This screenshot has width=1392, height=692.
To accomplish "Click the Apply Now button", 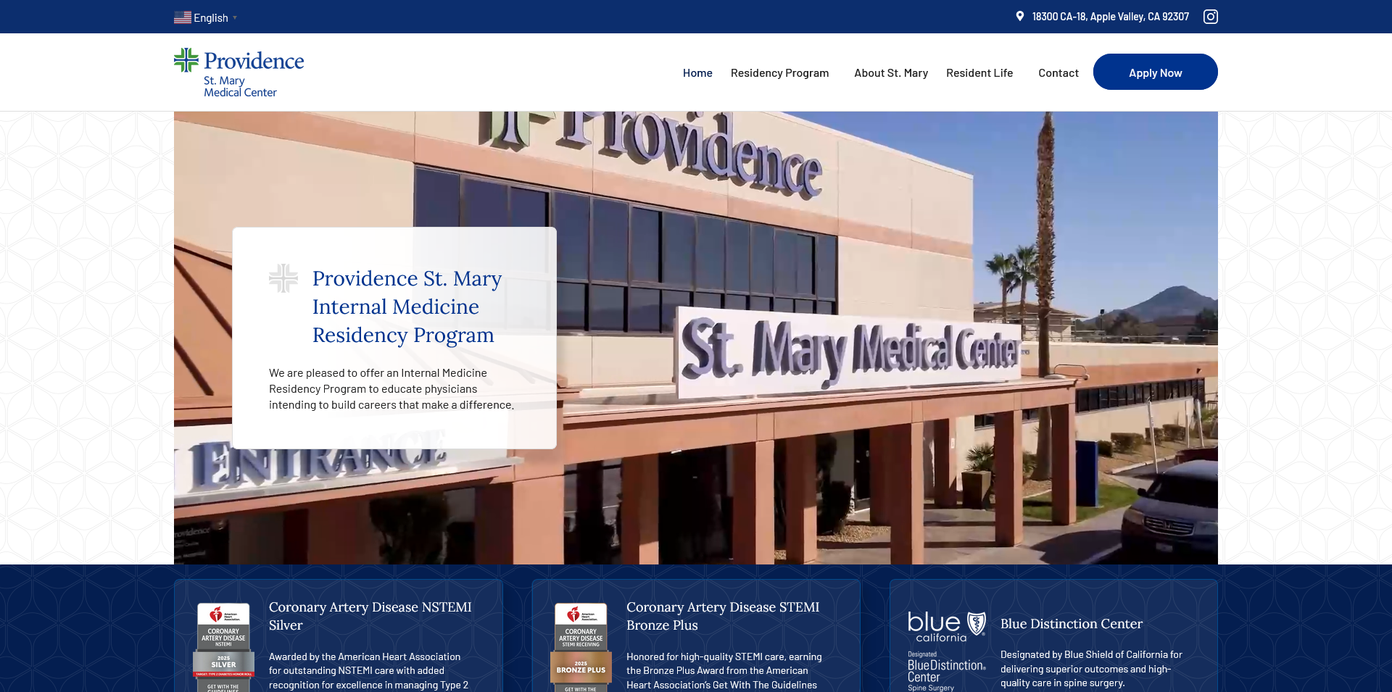I will tap(1155, 72).
